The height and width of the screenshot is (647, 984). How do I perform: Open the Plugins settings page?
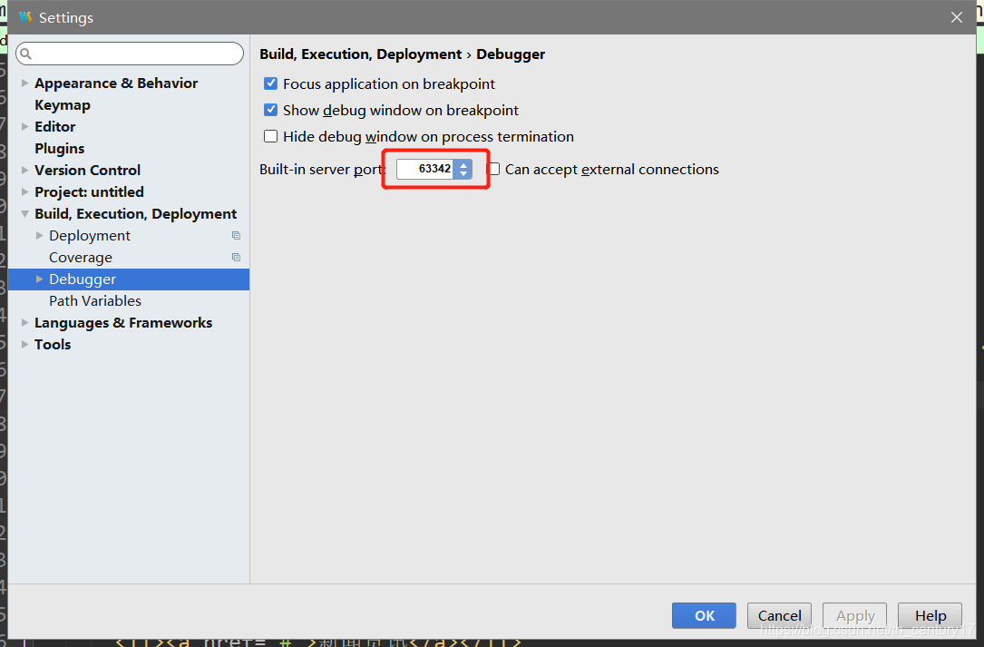coord(60,148)
